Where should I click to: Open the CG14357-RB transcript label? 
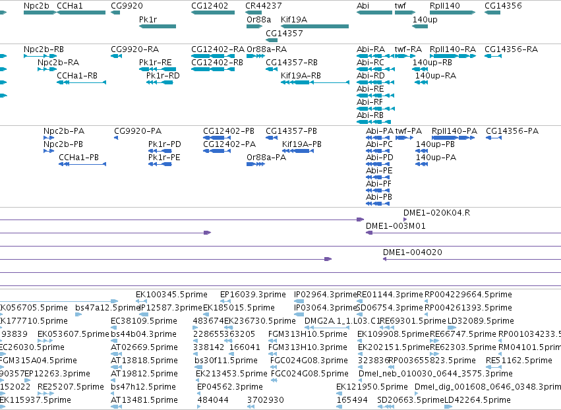point(291,63)
